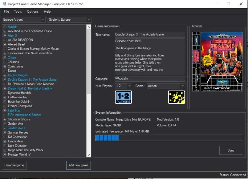Open the Options menu
The height and width of the screenshot is (179, 248).
(x=33, y=12)
